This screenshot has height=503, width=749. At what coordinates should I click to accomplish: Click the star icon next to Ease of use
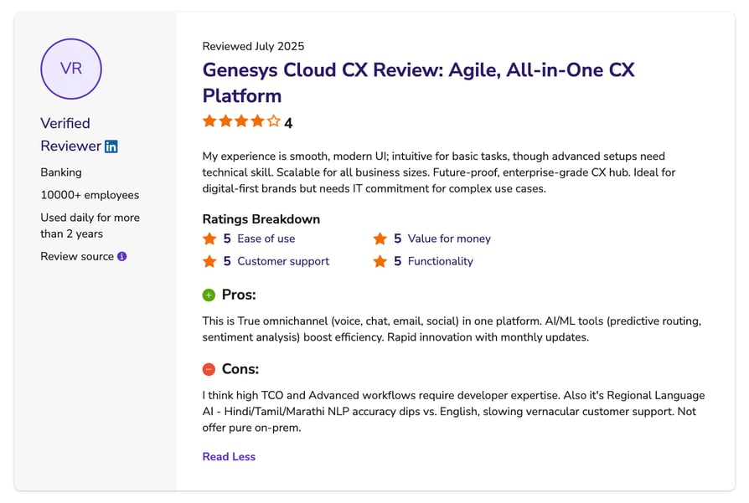[x=209, y=239]
